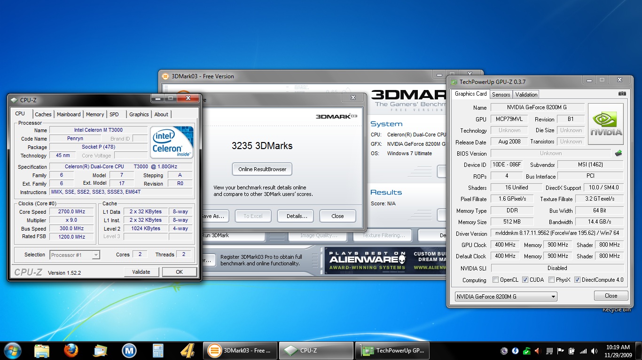The image size is (642, 360).
Task: Open the NVIDIA GeForce 8200M G dropdown
Action: pos(506,296)
